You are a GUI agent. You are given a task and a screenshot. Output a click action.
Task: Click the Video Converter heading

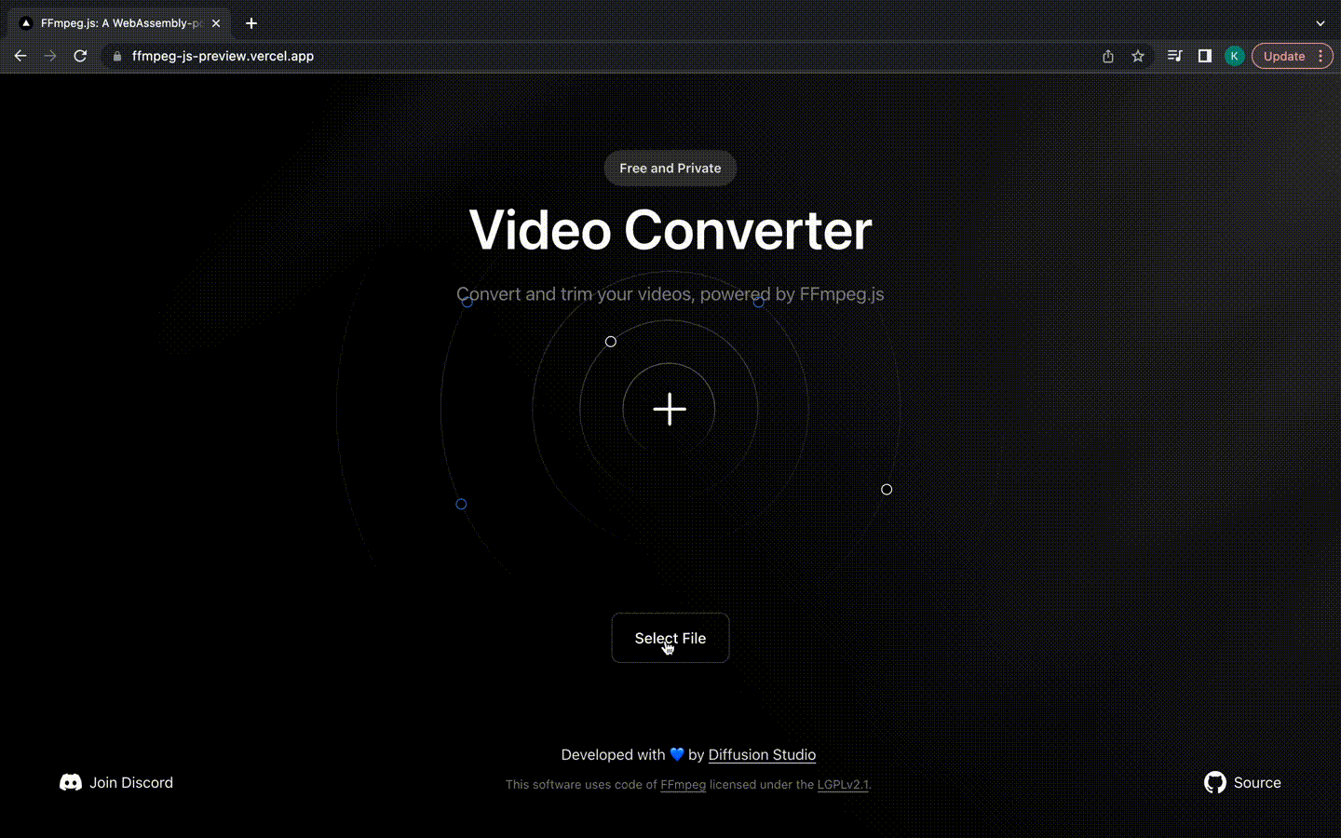[670, 230]
